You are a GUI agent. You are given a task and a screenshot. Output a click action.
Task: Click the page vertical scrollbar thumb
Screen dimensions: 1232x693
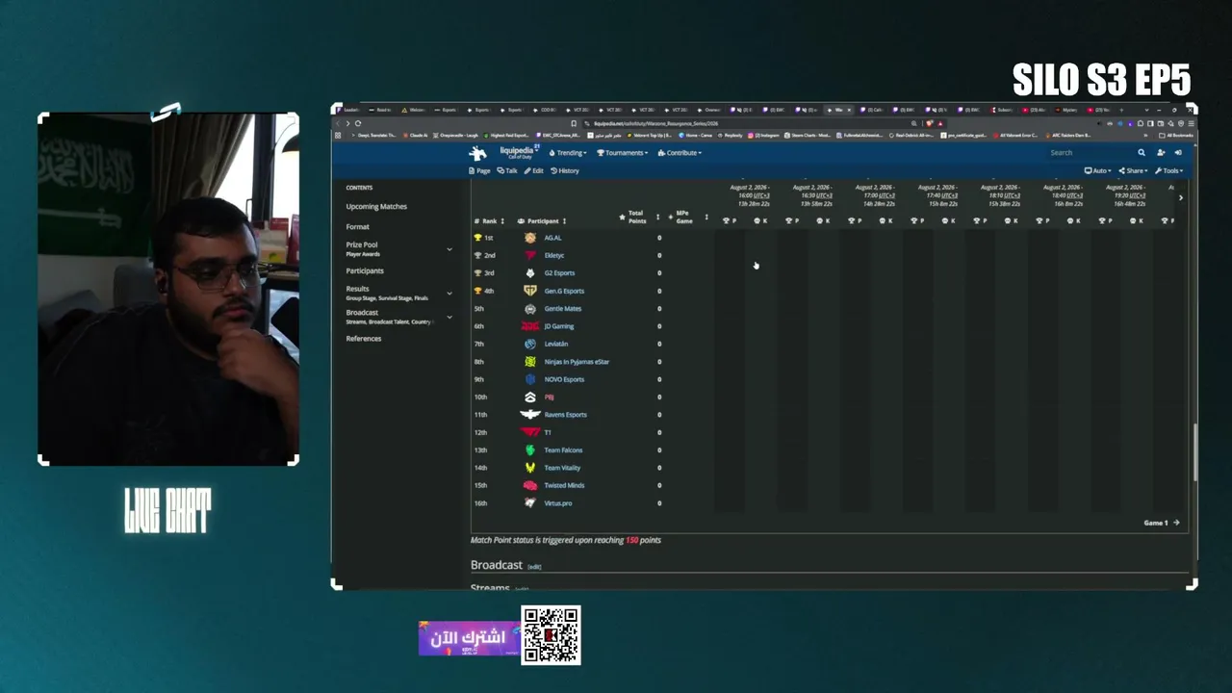pos(1194,452)
